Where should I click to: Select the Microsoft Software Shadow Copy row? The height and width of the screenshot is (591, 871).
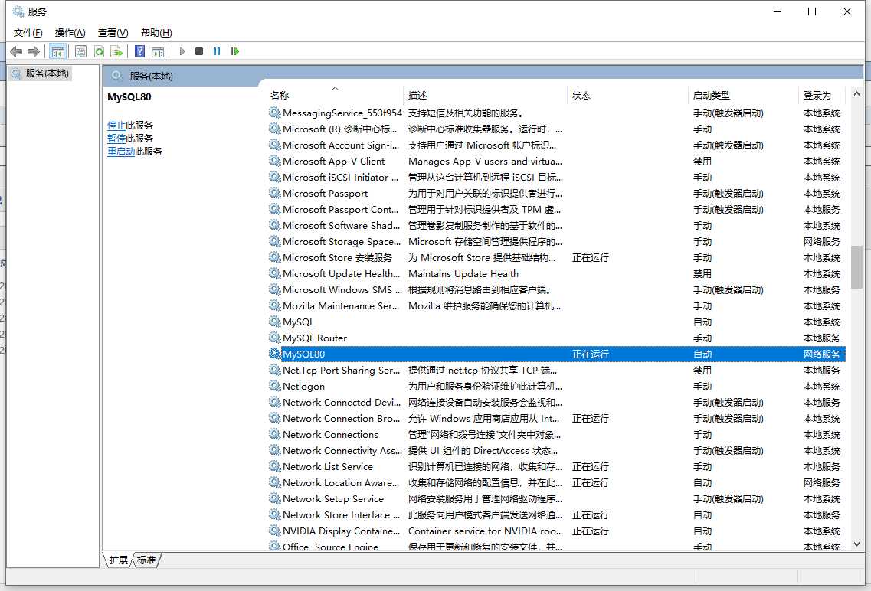(x=557, y=225)
